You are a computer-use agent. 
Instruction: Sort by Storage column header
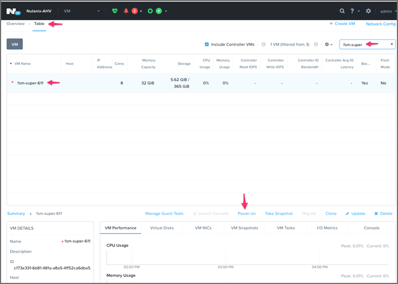184,63
